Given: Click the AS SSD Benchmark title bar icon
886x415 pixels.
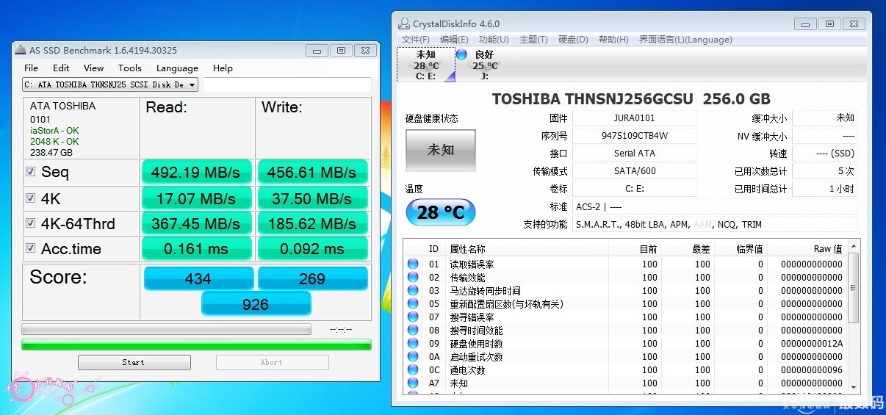Looking at the screenshot, I should pos(21,51).
